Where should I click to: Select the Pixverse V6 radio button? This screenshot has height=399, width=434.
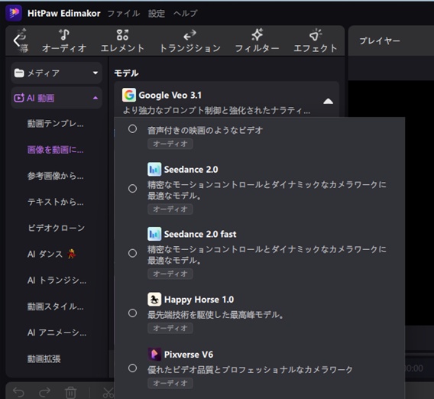(133, 368)
